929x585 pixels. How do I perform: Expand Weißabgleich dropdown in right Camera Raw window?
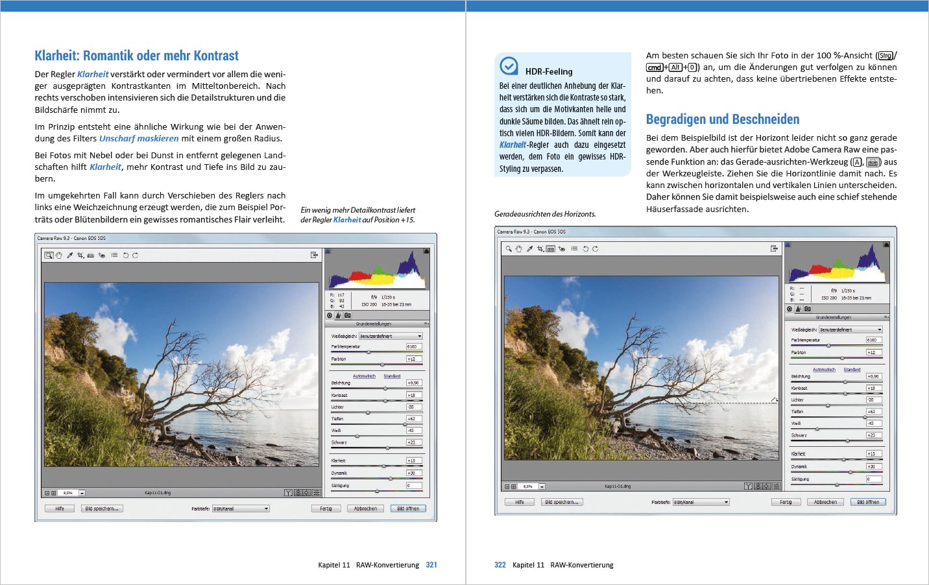click(851, 329)
